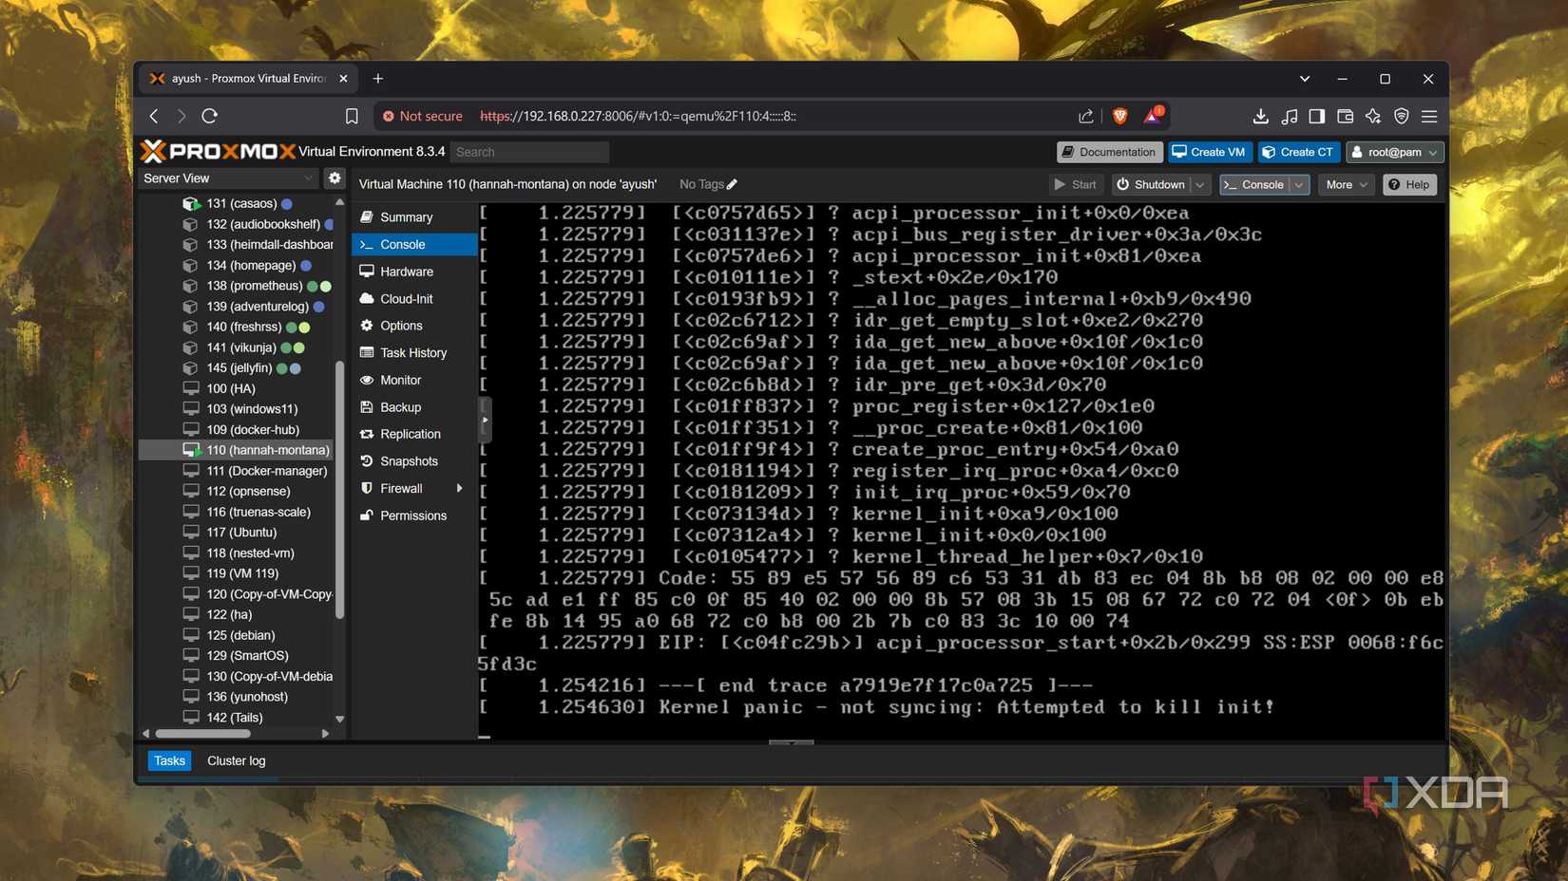Open the Replication panel
The height and width of the screenshot is (881, 1568).
pos(410,434)
